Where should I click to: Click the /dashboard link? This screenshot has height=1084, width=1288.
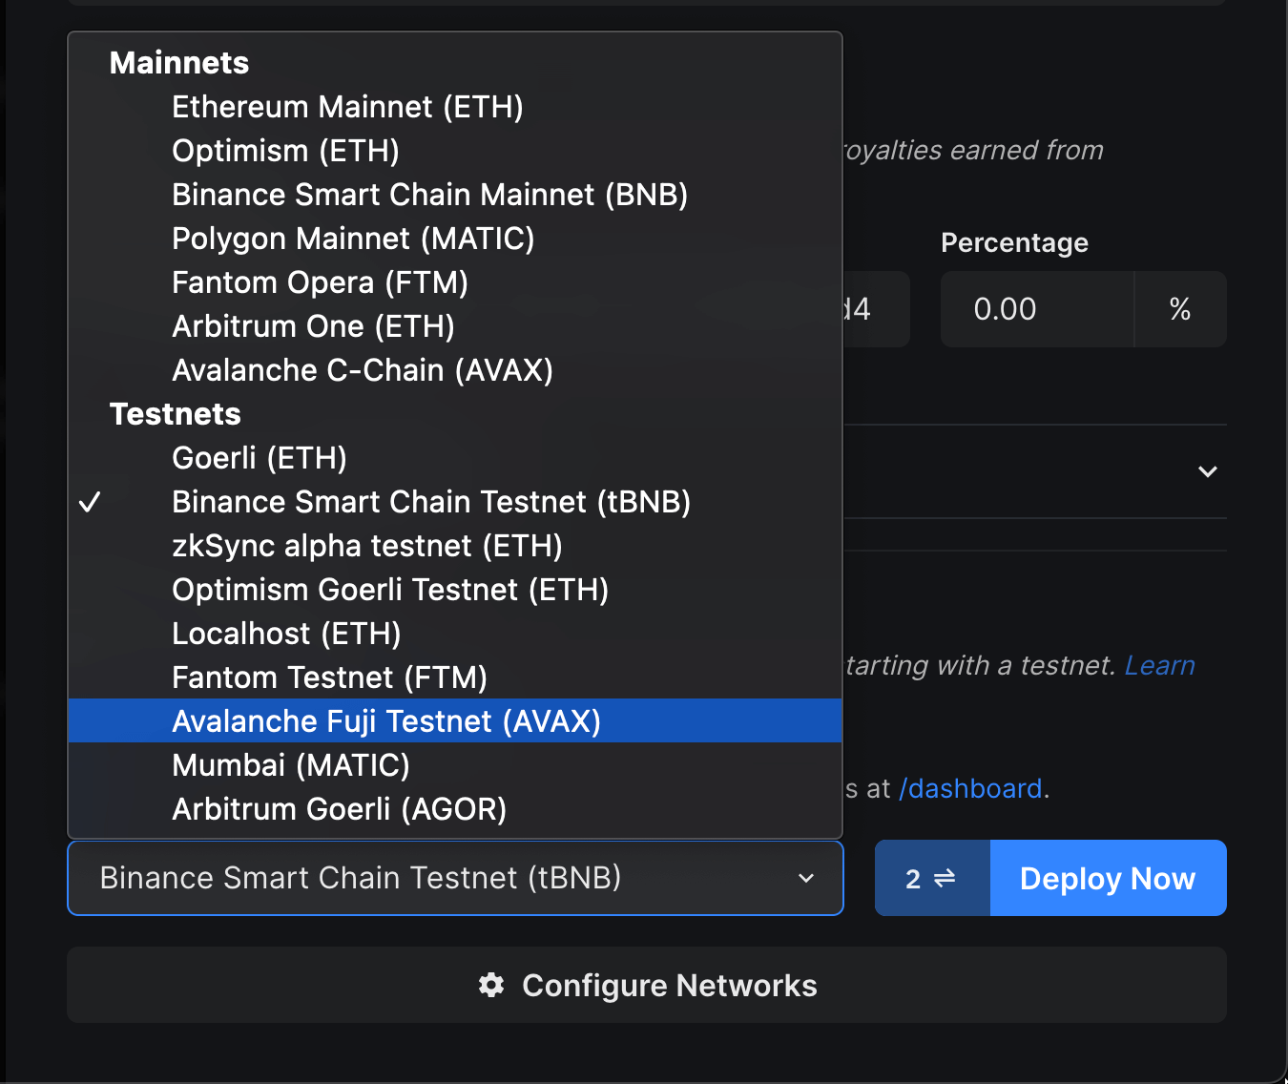969,788
